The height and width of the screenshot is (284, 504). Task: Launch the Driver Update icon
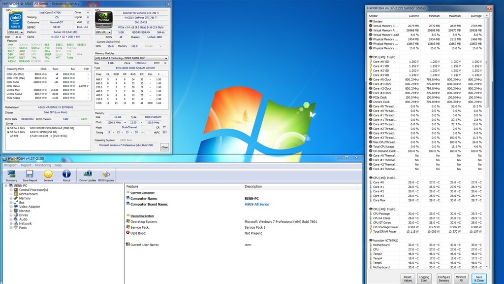88,176
